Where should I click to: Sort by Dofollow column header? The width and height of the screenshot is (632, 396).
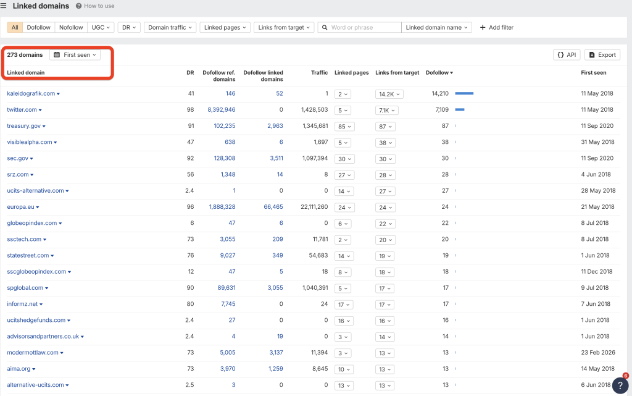(439, 72)
